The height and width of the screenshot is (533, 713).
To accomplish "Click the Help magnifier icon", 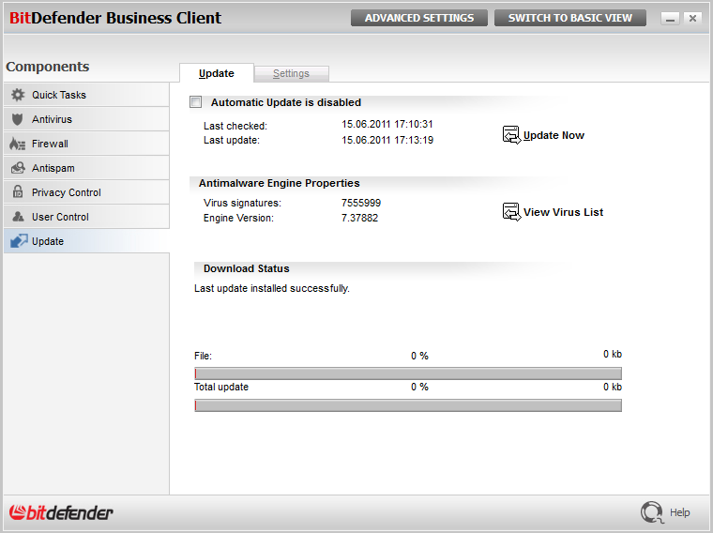I will coord(652,512).
